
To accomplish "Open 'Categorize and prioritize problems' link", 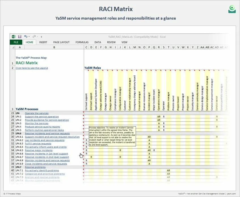I will [45, 174].
